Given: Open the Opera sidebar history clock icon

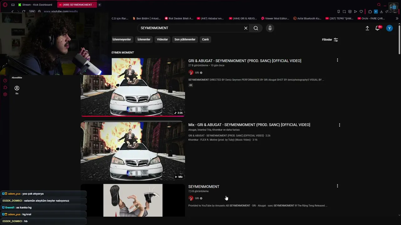Looking at the screenshot, I should [5, 81].
